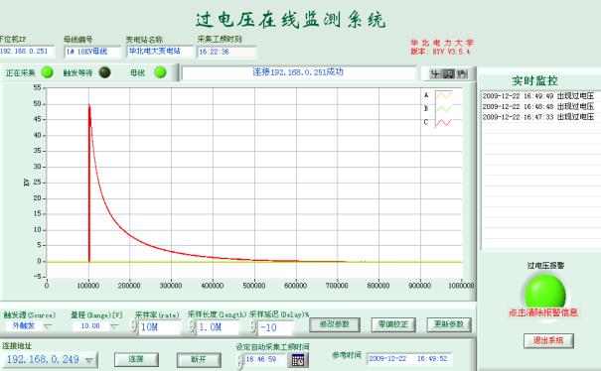Open the 量程 (Range) dropdown arrow
Image resolution: width=601 pixels, height=371 pixels.
(x=114, y=326)
